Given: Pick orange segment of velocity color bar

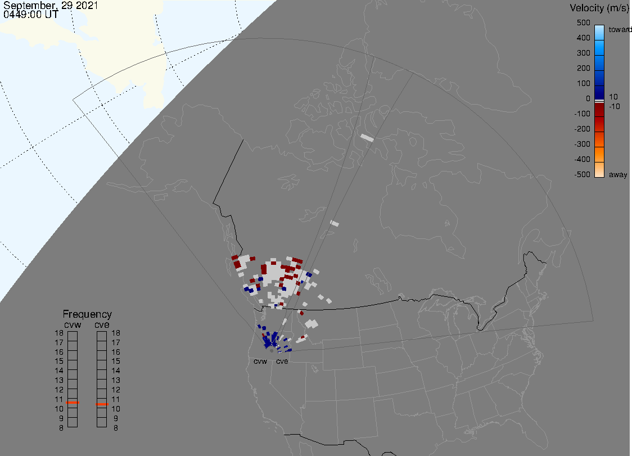Looking at the screenshot, I should (599, 155).
